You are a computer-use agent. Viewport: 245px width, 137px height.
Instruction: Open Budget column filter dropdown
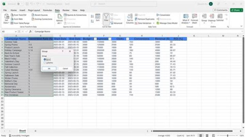(x=95, y=39)
